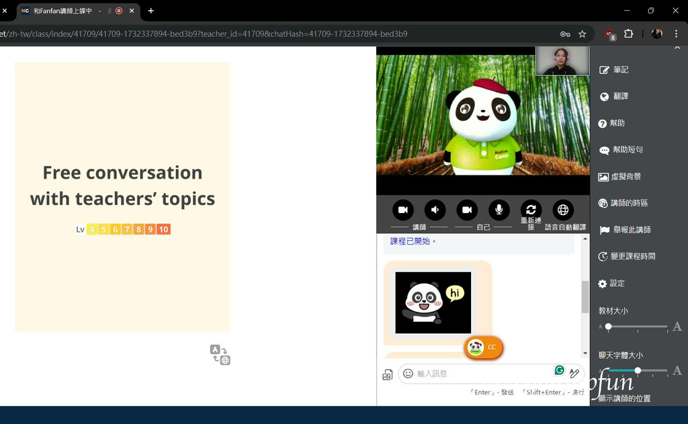Bookmark this page with the star icon
Viewport: 688px width, 424px height.
(x=583, y=34)
